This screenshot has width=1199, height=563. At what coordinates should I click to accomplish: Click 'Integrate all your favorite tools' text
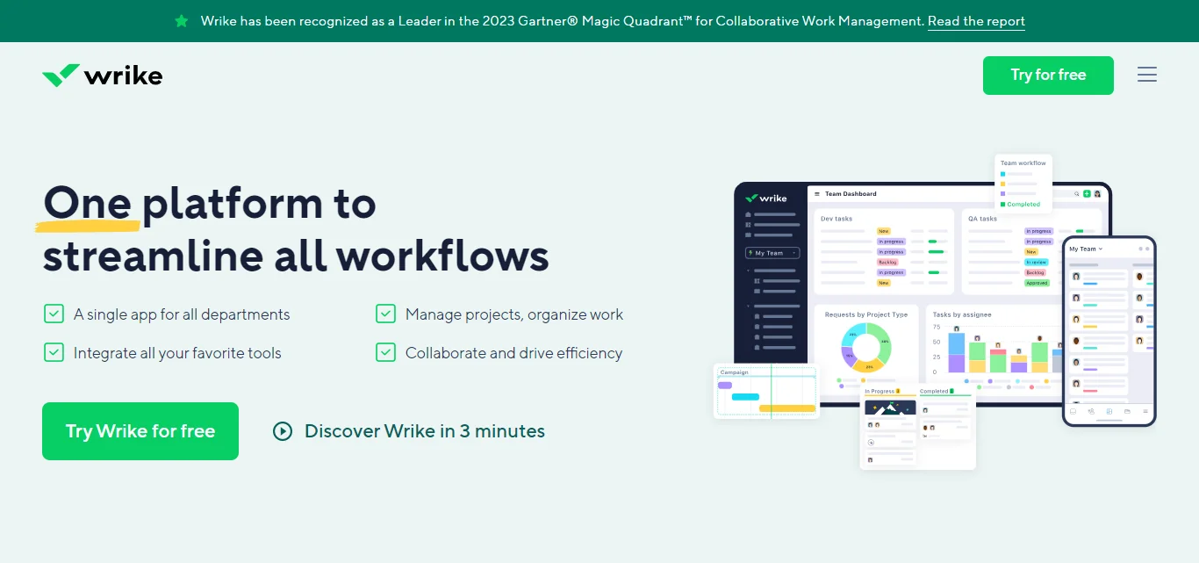click(x=177, y=353)
